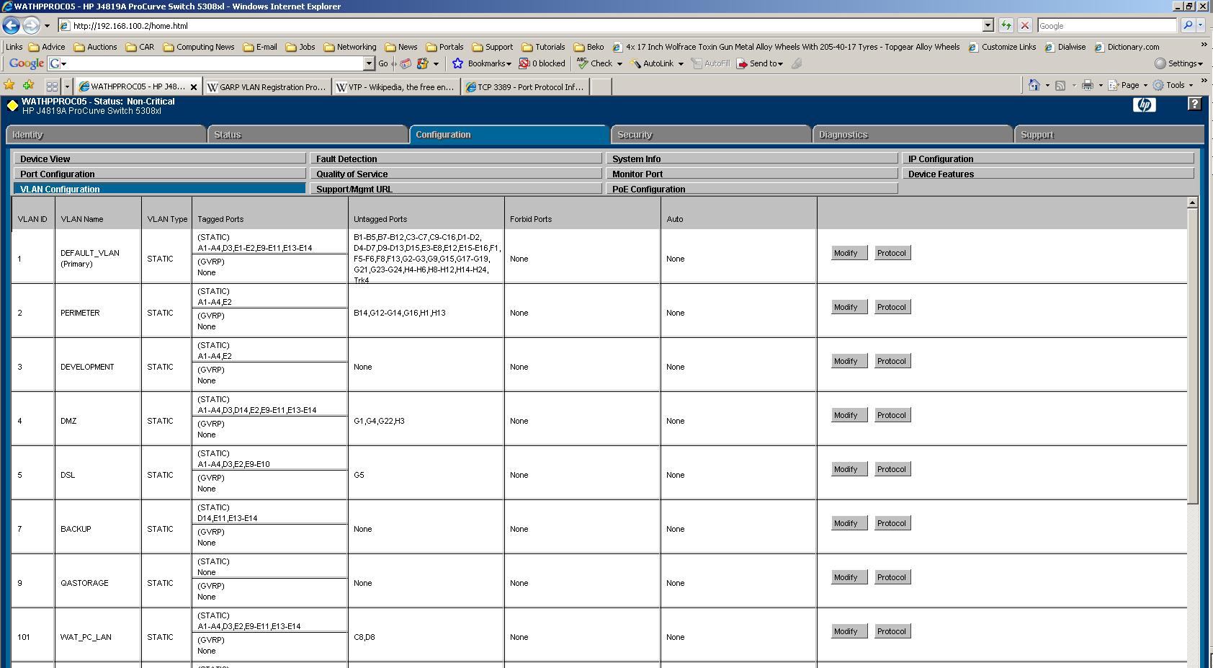Open the Device View submenu
1213x668 pixels.
point(160,159)
